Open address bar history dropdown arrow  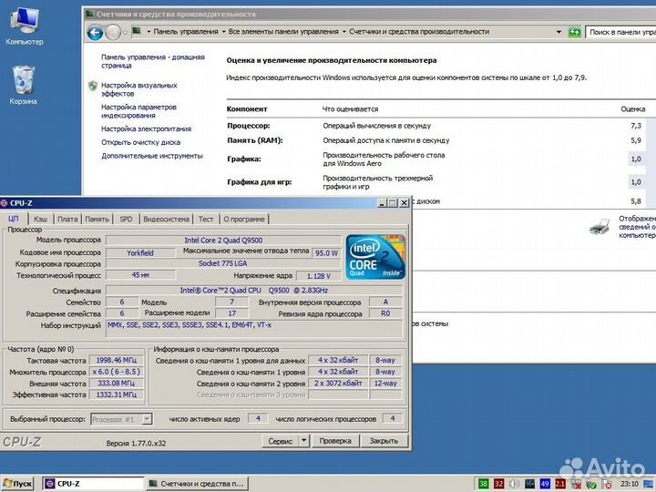click(x=559, y=32)
